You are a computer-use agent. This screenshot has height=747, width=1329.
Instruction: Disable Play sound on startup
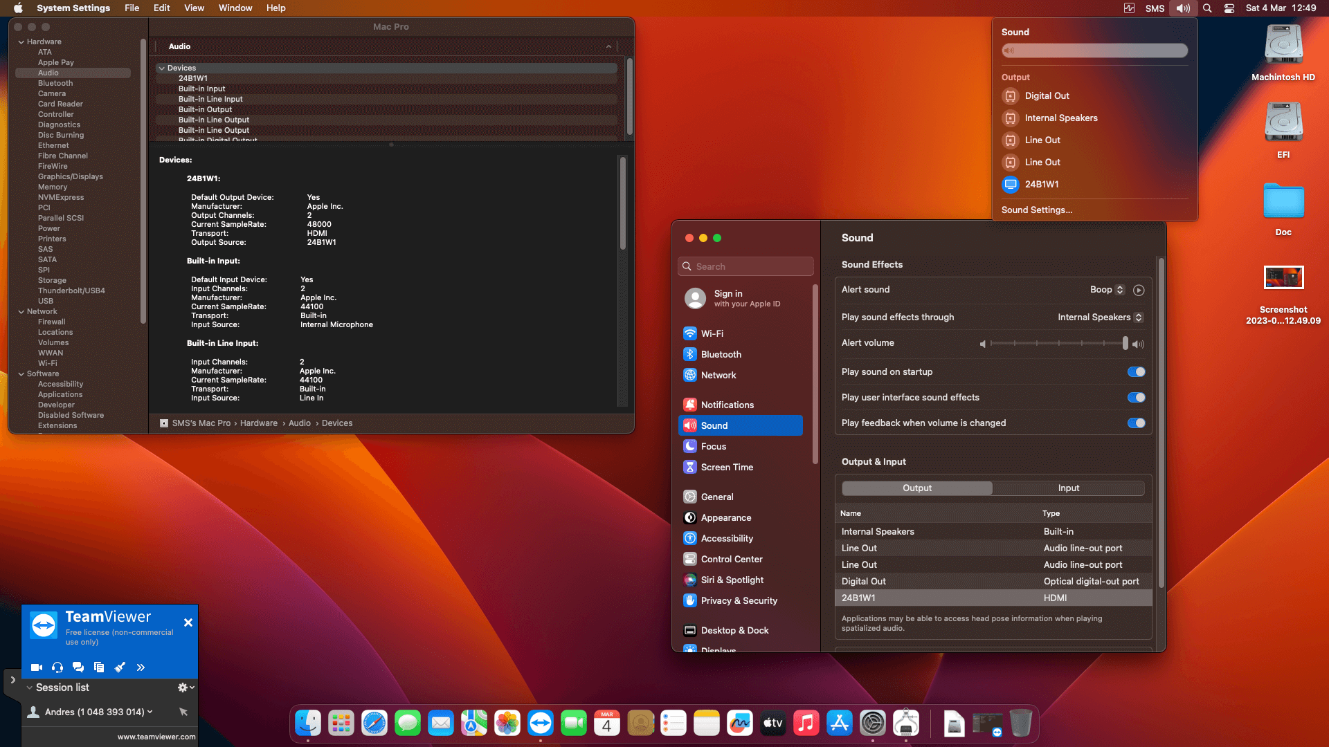(x=1136, y=372)
